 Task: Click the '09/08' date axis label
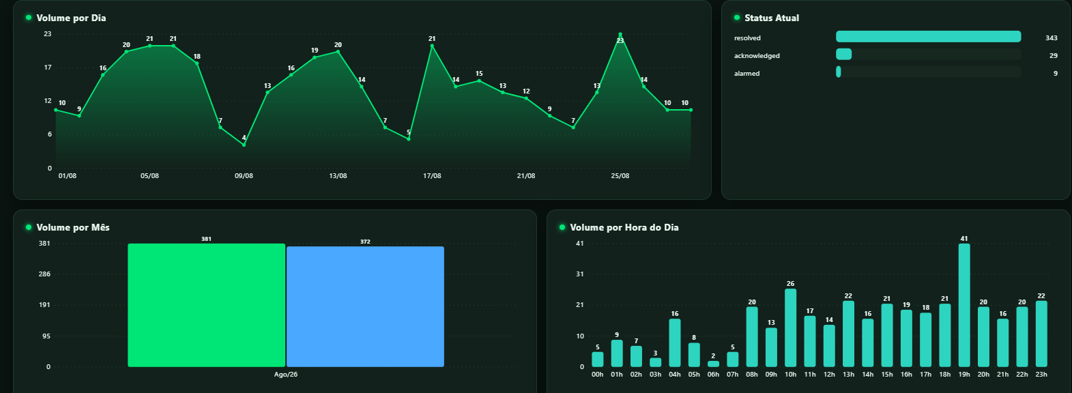244,176
